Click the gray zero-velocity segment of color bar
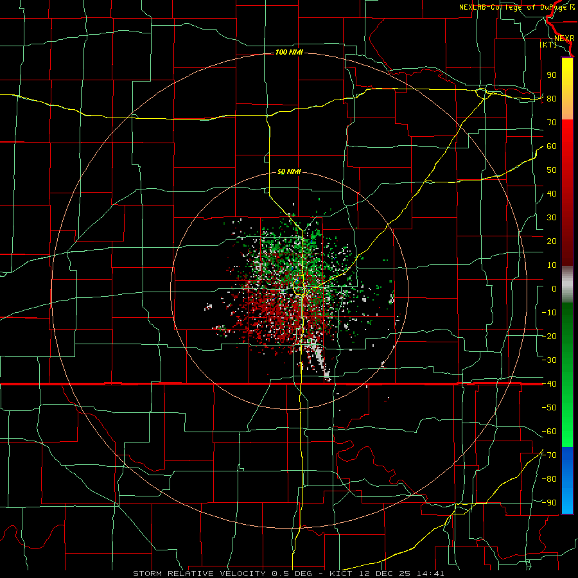Screen dimensions: 578x578 coord(567,285)
